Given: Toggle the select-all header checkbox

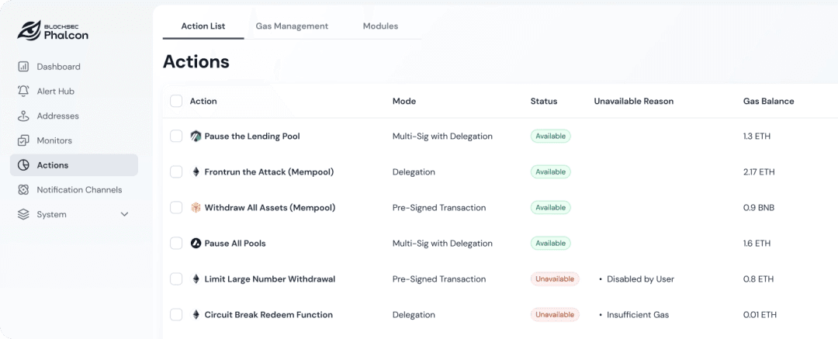Looking at the screenshot, I should coord(176,101).
